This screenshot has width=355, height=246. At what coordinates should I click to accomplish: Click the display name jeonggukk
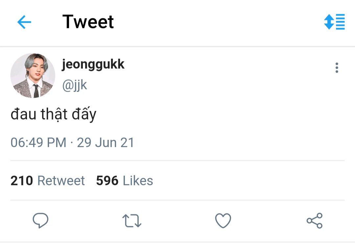tap(93, 64)
